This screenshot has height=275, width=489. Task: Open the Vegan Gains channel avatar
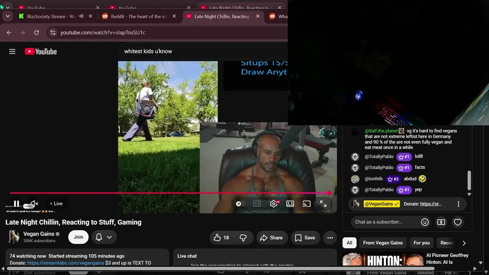click(13, 237)
